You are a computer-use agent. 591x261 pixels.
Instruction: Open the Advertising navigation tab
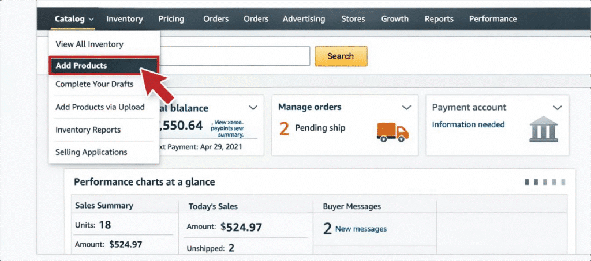click(x=304, y=19)
